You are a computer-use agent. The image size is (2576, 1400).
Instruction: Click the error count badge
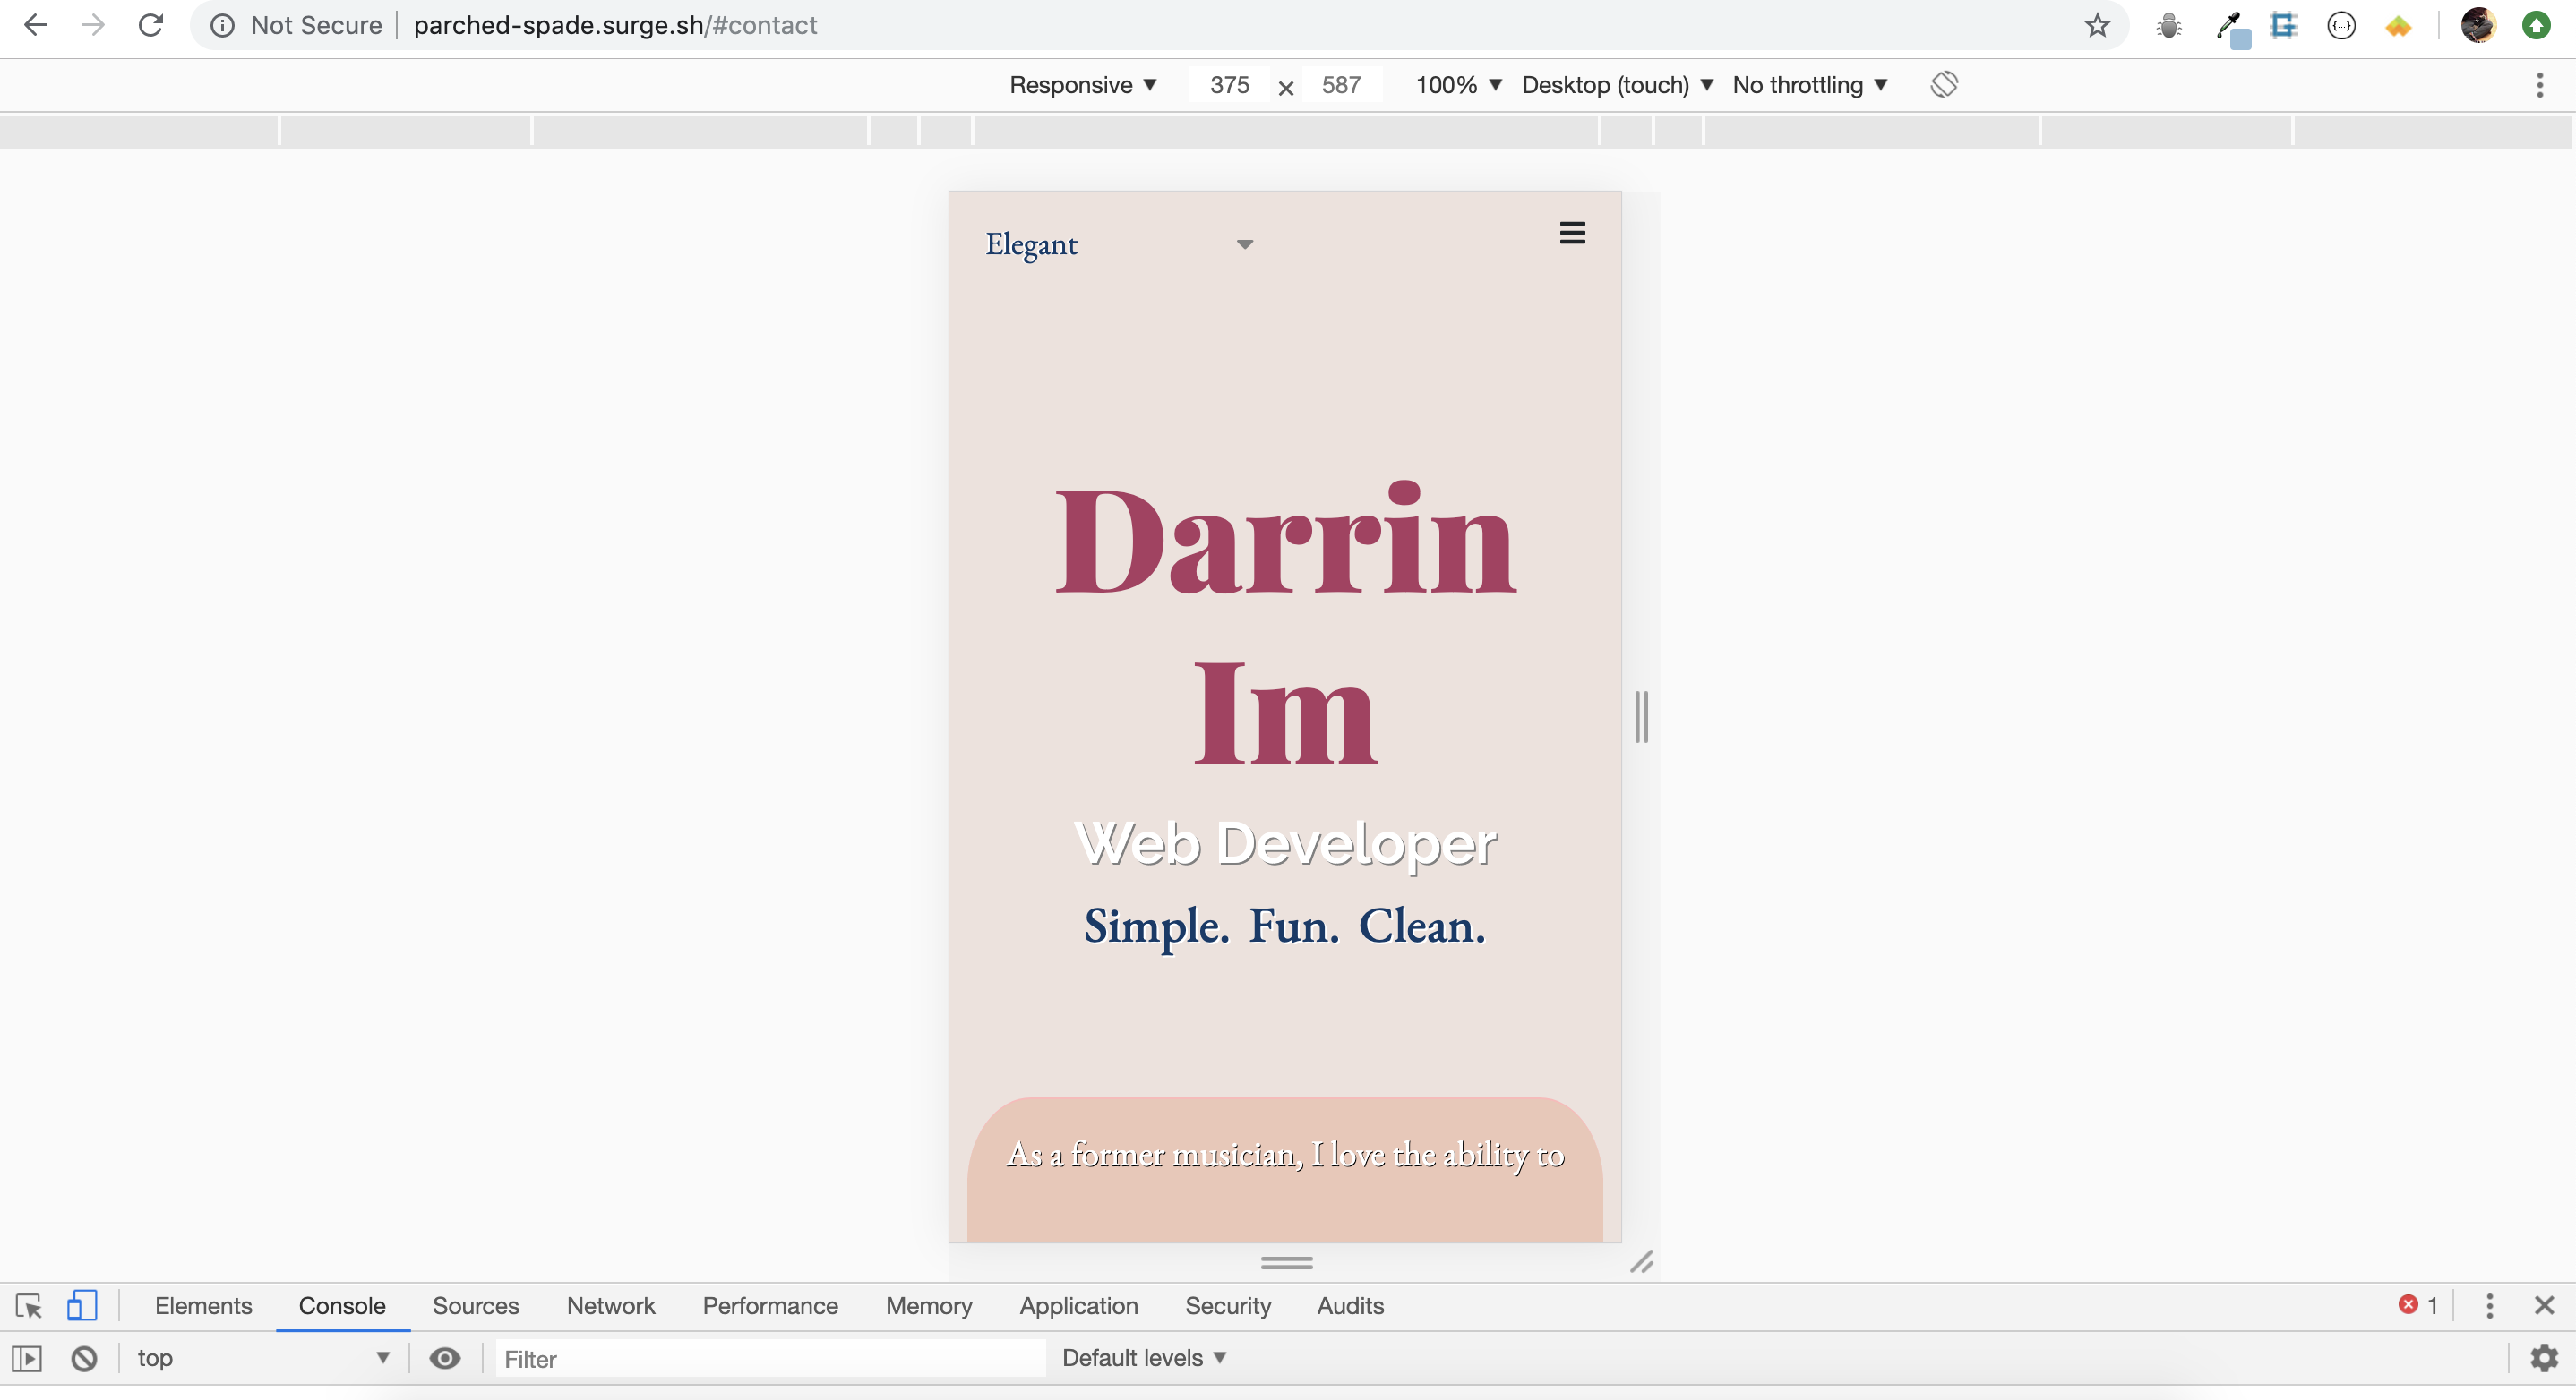pyautogui.click(x=2419, y=1306)
